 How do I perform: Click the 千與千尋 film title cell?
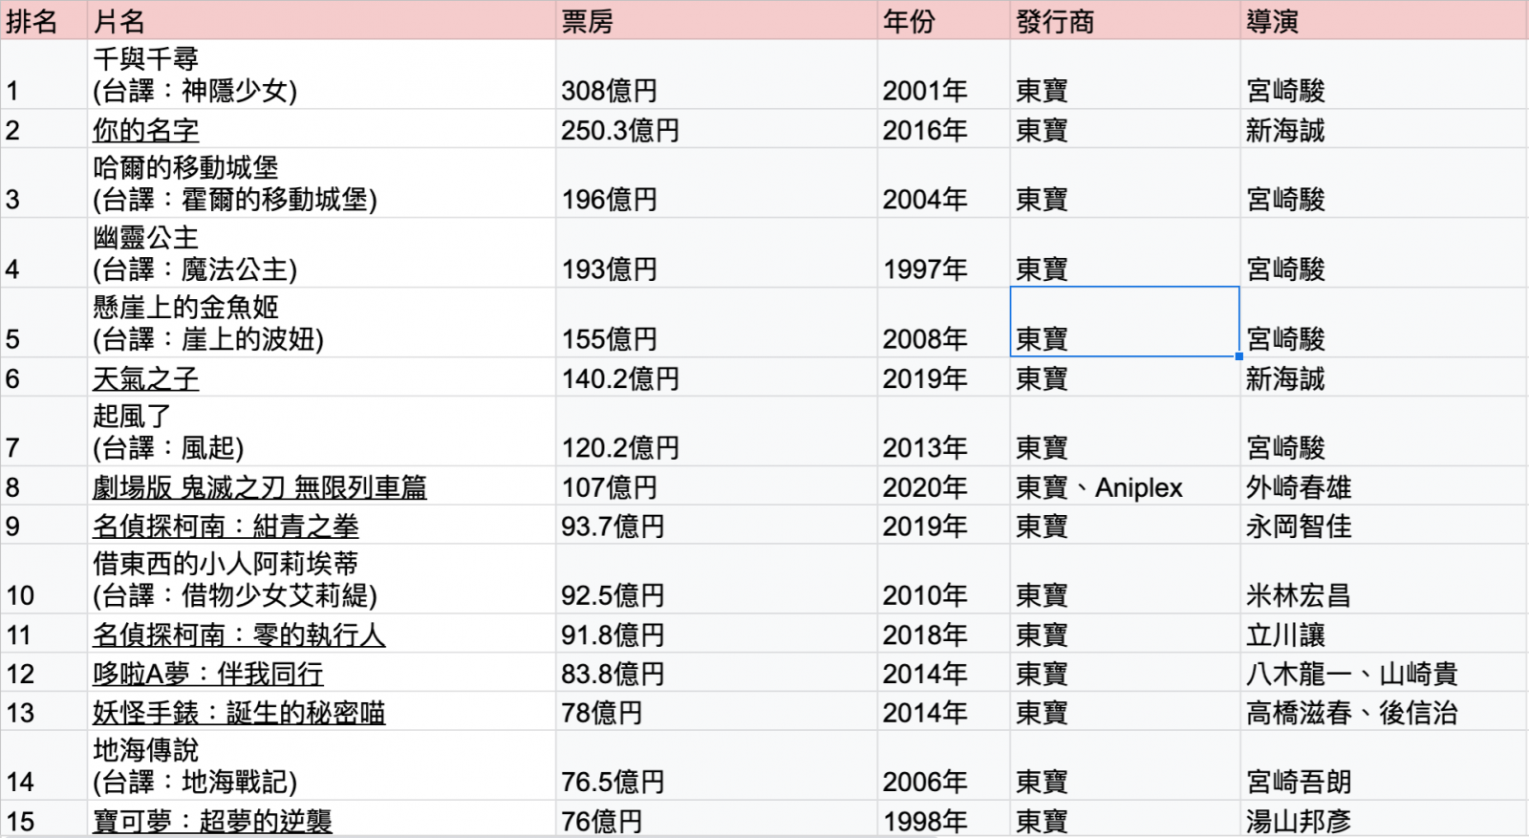coord(322,75)
